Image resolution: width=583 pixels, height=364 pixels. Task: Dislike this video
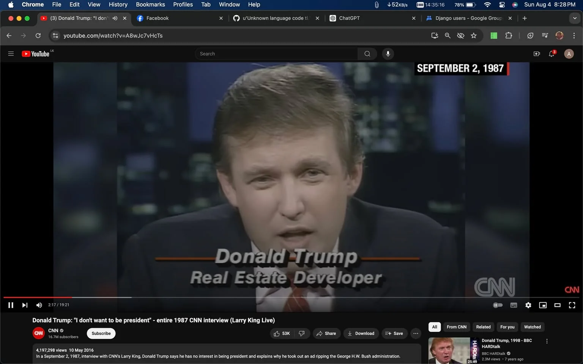[x=302, y=334]
